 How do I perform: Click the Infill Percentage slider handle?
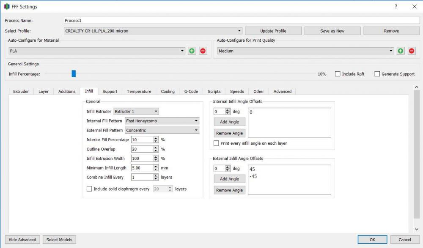(x=74, y=74)
